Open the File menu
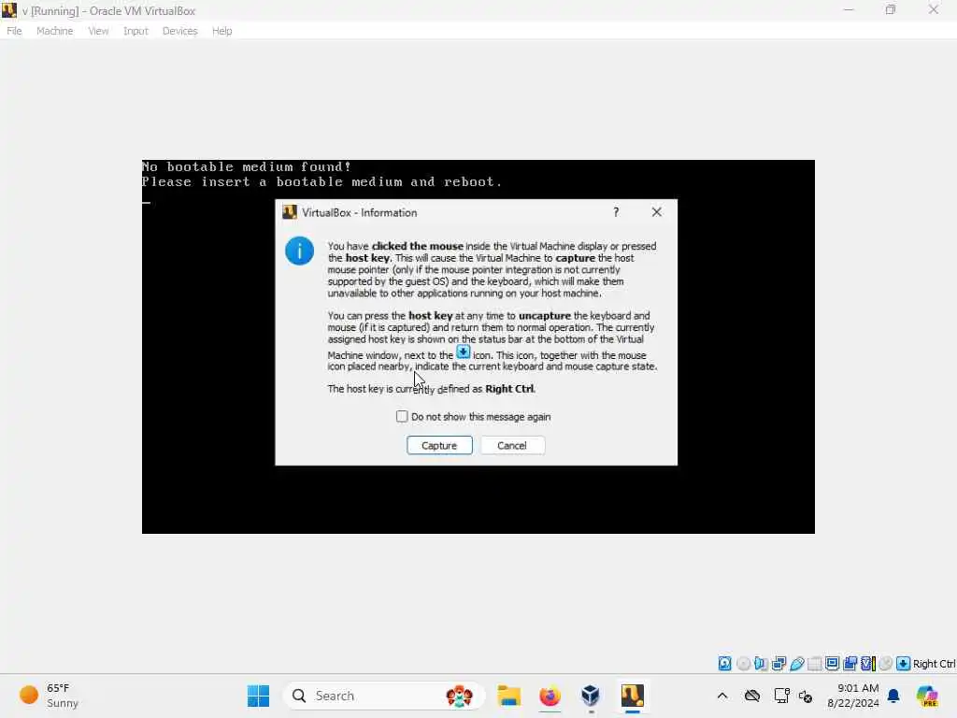The height and width of the screenshot is (718, 957). point(14,31)
